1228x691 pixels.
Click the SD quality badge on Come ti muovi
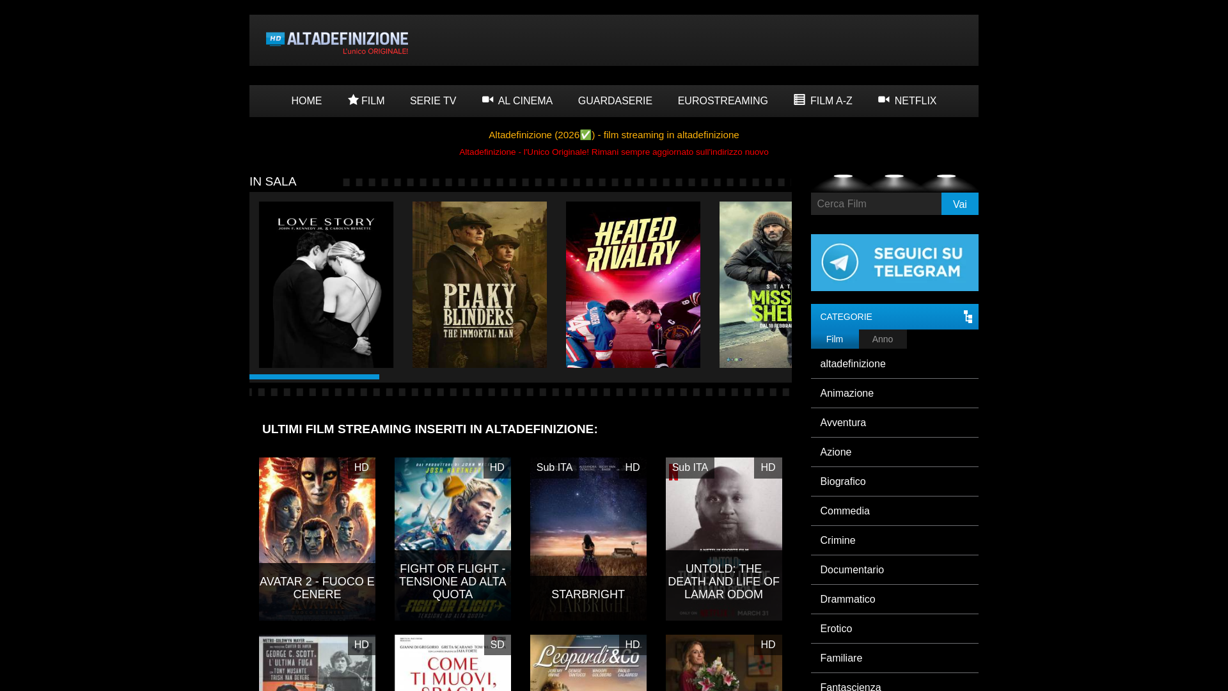498,645
